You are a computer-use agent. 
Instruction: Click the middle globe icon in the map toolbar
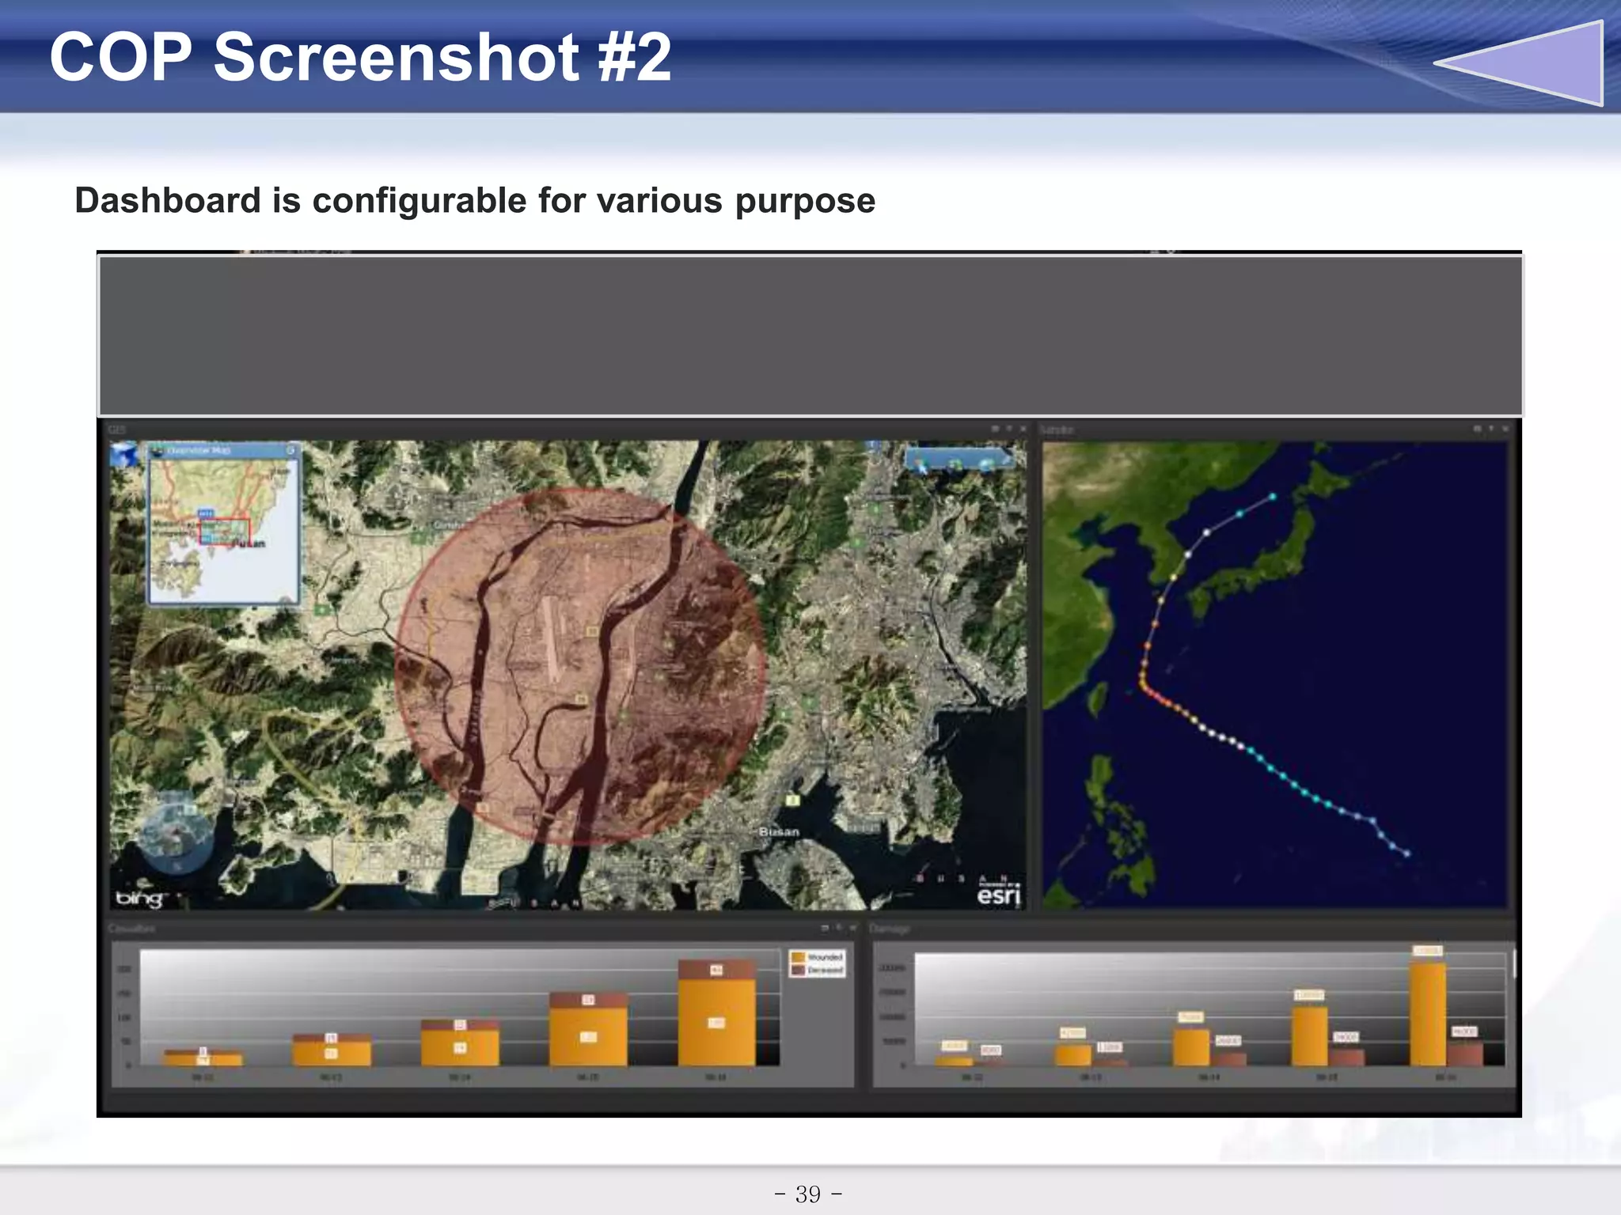click(954, 464)
